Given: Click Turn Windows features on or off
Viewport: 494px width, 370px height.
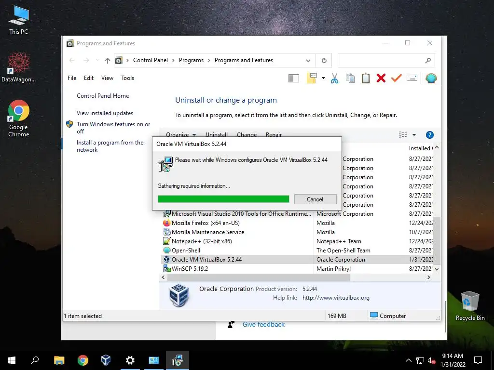Looking at the screenshot, I should [x=113, y=128].
